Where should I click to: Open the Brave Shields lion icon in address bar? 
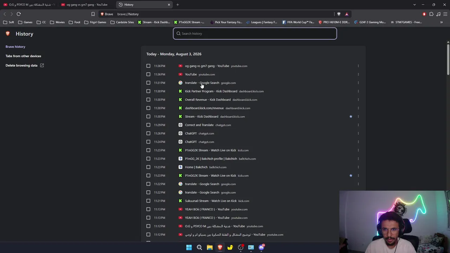(x=339, y=14)
